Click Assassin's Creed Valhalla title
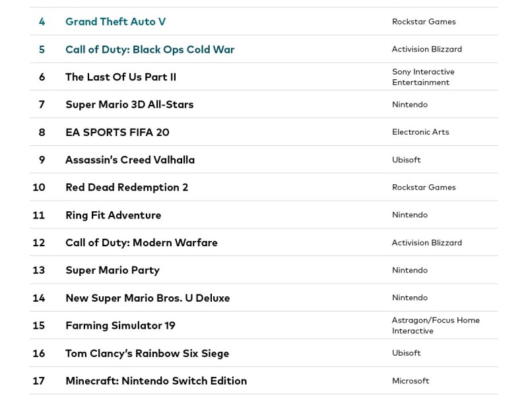Screen dimensions: 528x396 coord(130,160)
